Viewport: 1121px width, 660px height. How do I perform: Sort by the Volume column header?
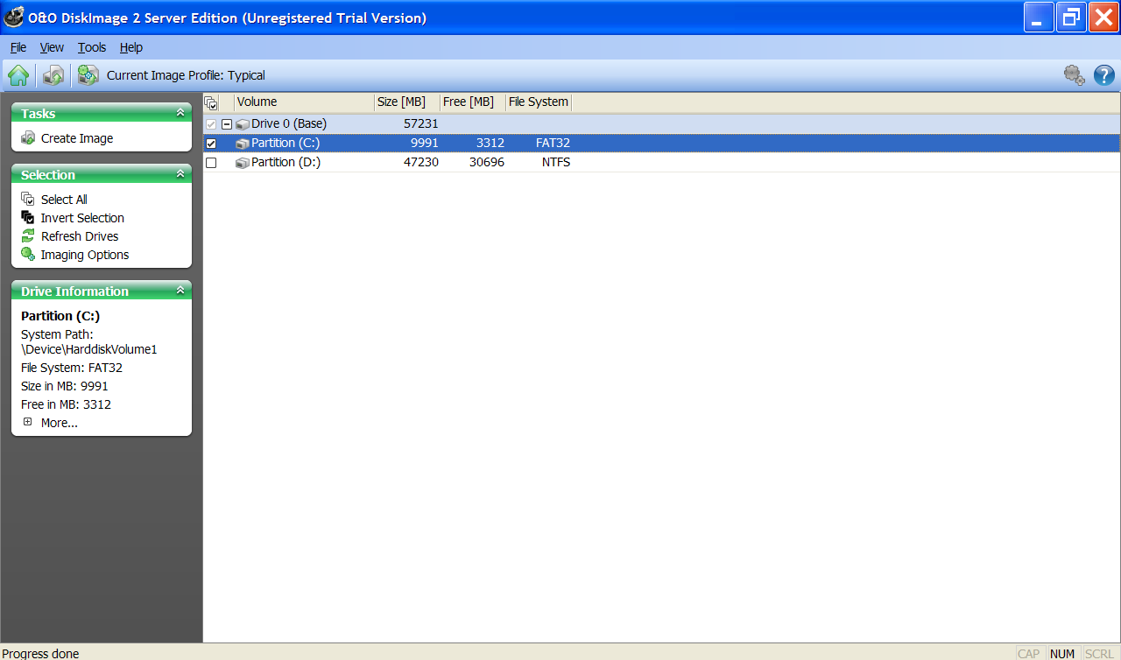[304, 102]
